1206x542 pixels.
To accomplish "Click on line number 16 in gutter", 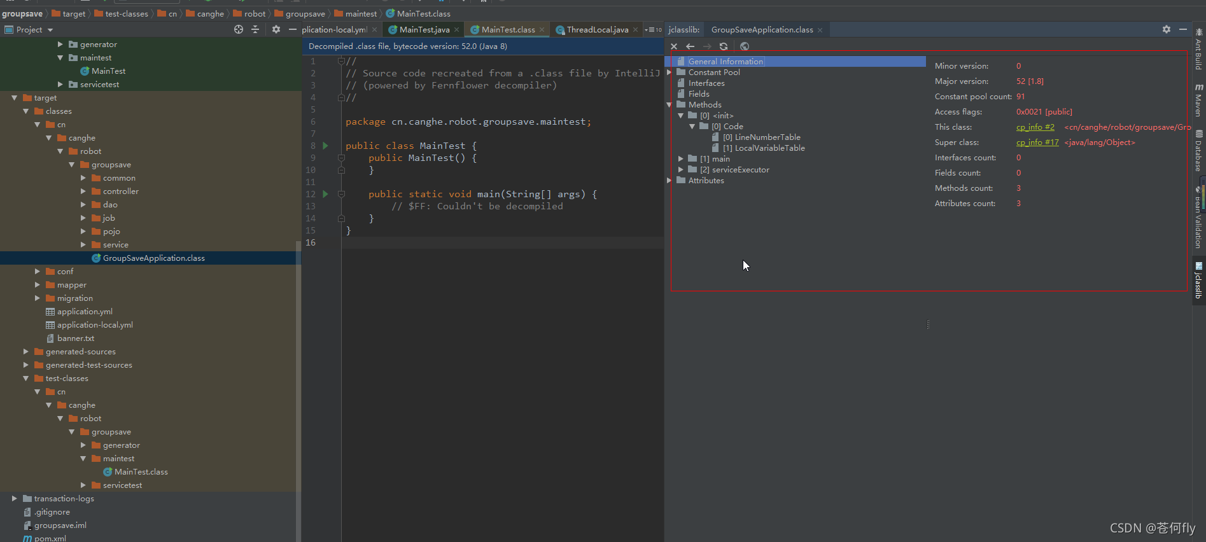I will coord(311,242).
